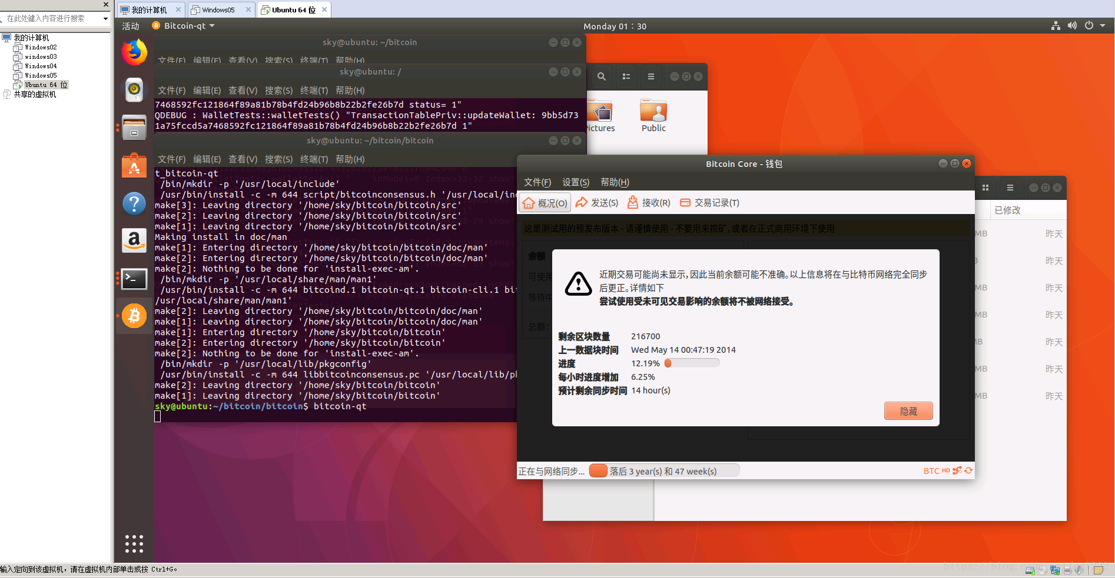The image size is (1115, 578).
Task: Open 搜索(S) menu in bitcoin/bitcoin terminal
Action: point(278,159)
